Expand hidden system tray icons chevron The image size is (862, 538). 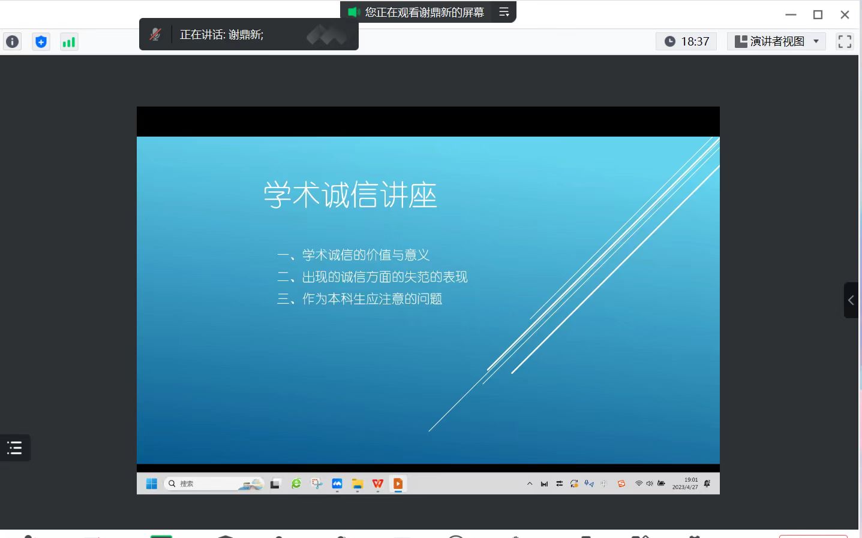[530, 483]
